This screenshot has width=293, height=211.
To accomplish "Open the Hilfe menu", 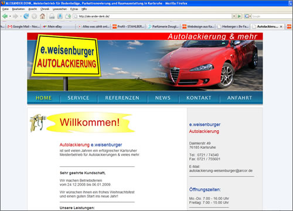I will coord(84,9).
